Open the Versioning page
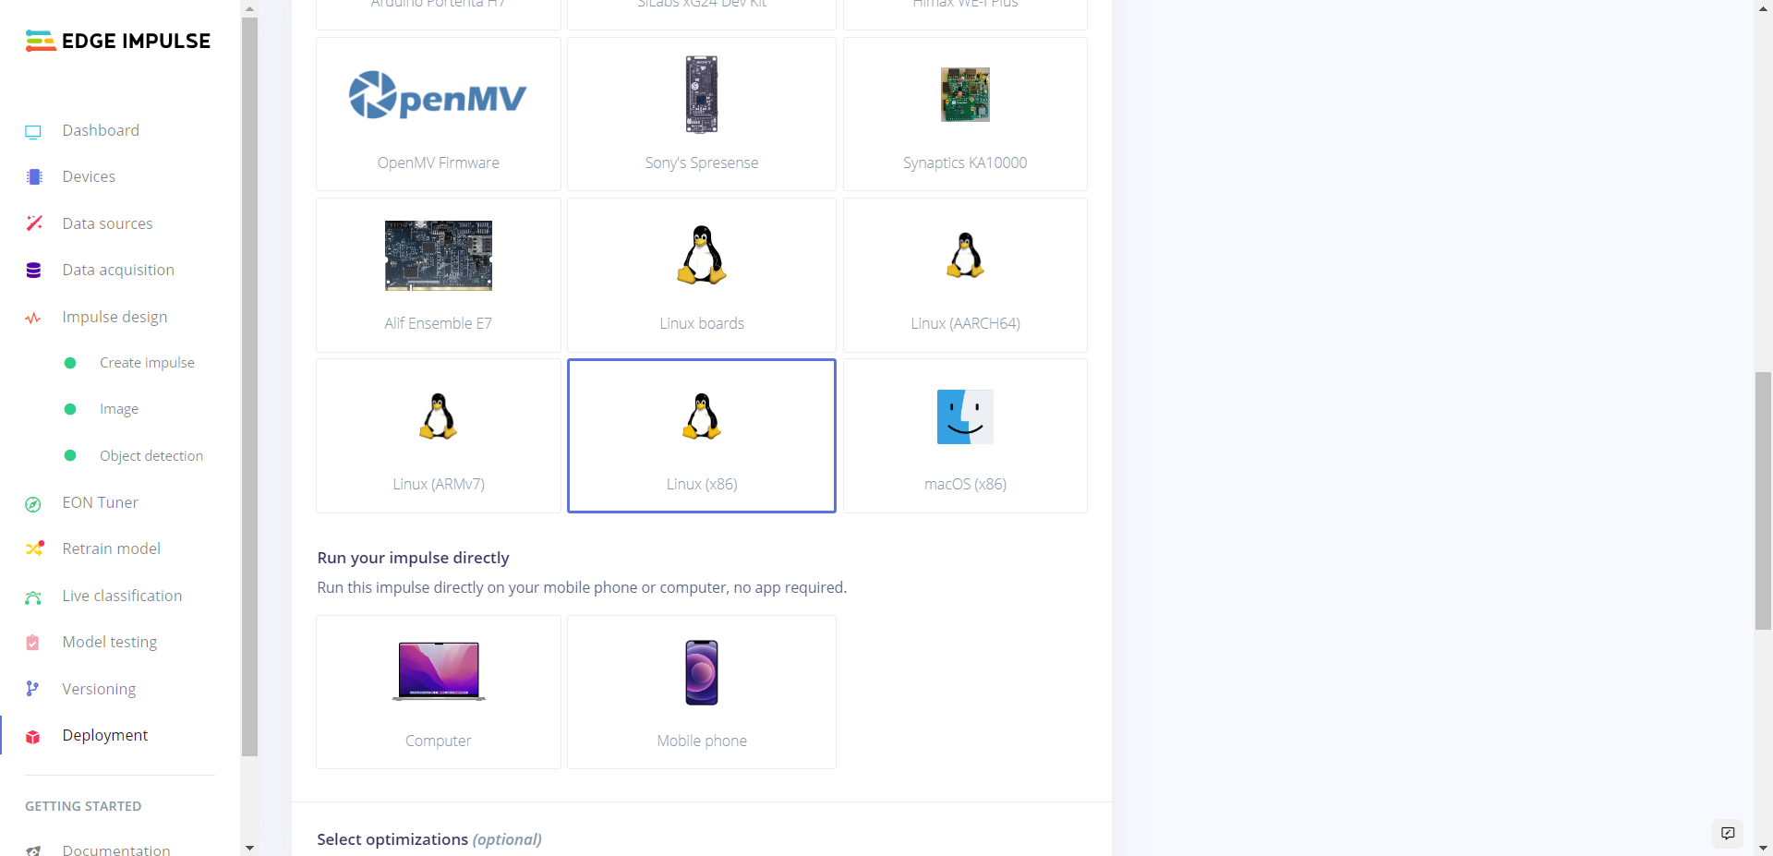 (99, 689)
